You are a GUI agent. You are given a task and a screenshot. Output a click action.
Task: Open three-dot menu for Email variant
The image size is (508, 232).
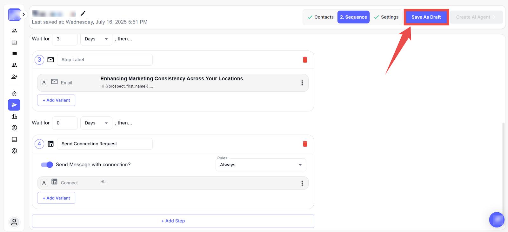302,83
